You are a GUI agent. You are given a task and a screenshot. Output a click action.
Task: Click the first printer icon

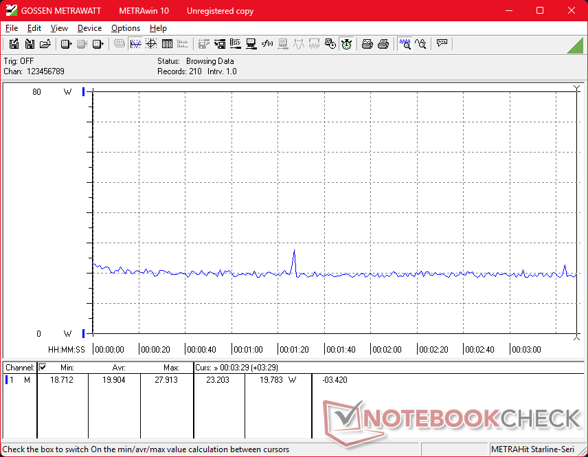click(367, 44)
